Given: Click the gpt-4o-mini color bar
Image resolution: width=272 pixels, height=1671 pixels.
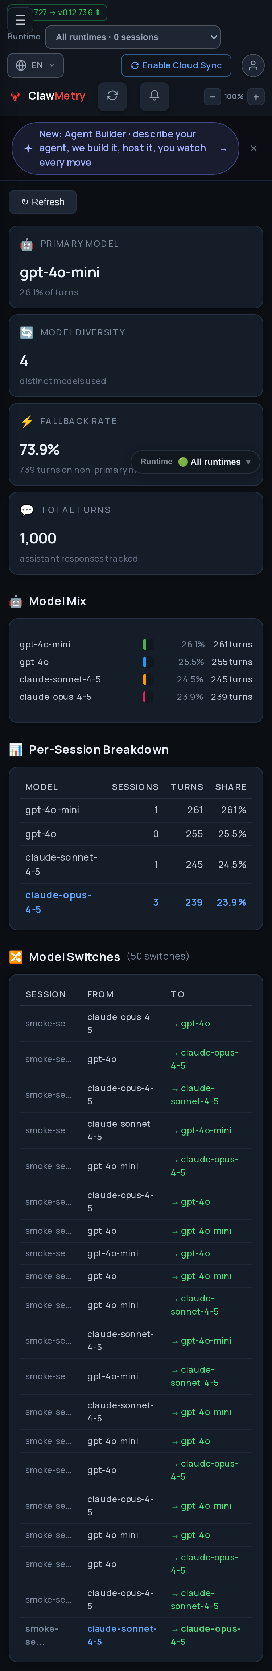Looking at the screenshot, I should [x=144, y=644].
